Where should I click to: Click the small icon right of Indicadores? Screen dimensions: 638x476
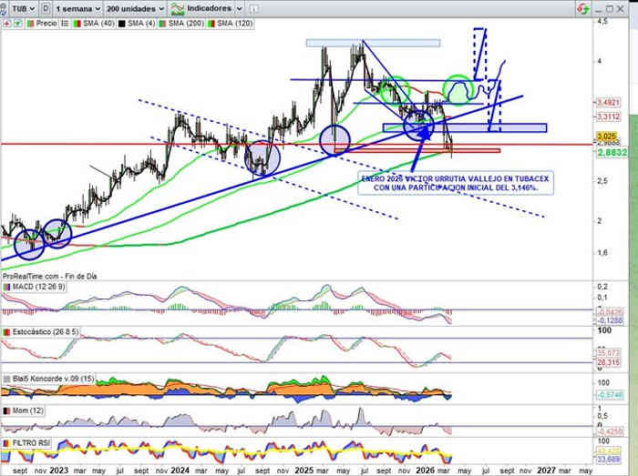point(256,7)
